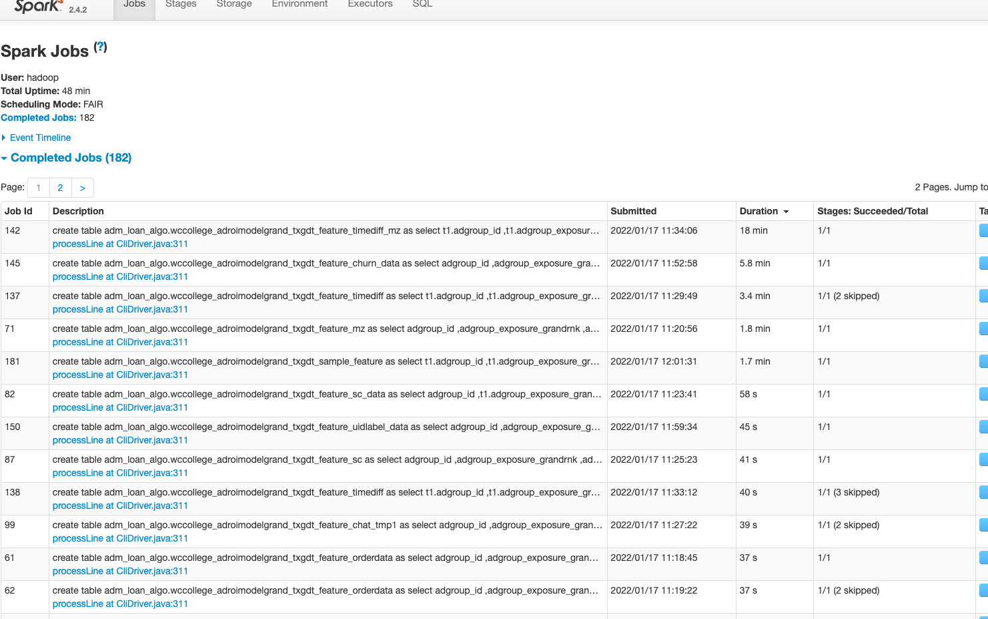
Task: Click the Spark version 2.4.2 label
Action: [x=78, y=9]
